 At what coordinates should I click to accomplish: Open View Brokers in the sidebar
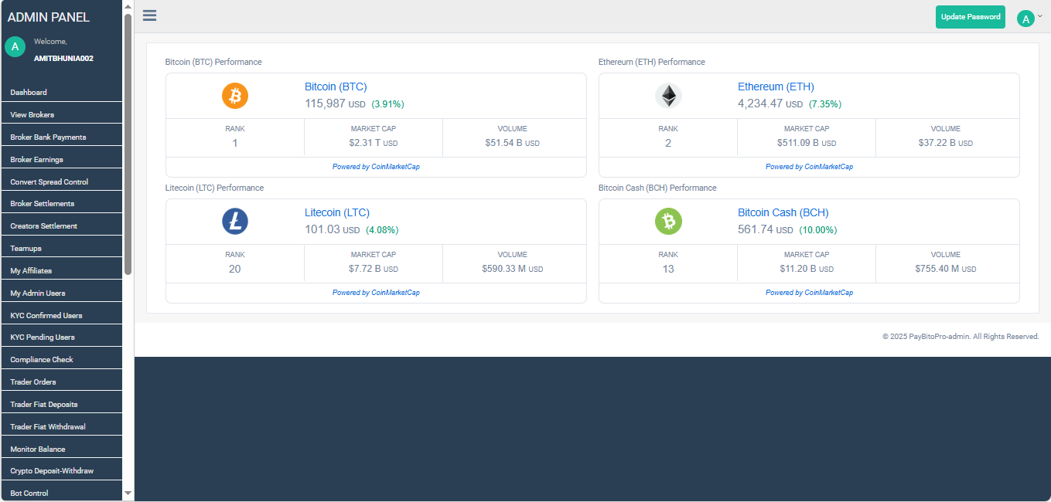point(33,113)
